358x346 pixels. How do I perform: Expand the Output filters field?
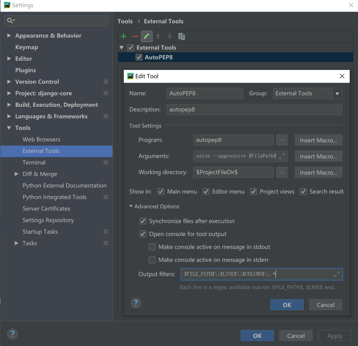(x=336, y=274)
